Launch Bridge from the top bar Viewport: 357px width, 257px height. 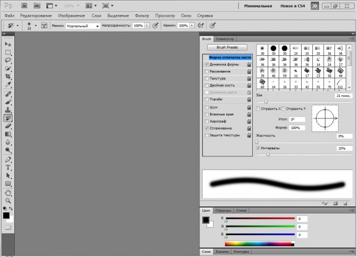click(x=24, y=6)
